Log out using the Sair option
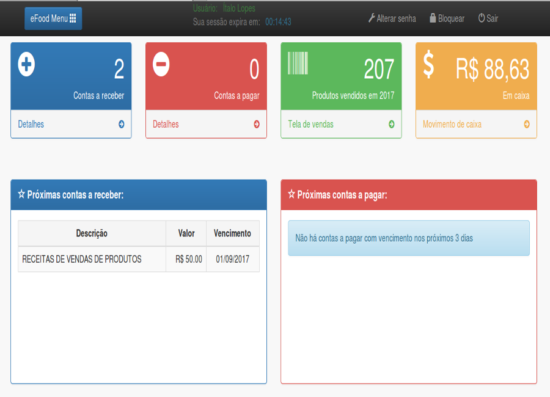The height and width of the screenshot is (397, 550). [488, 18]
